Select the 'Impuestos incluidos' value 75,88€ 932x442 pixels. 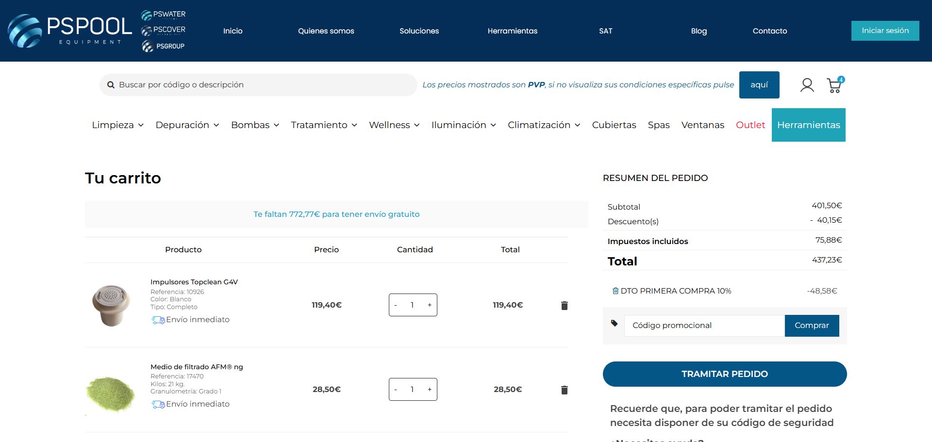point(829,240)
